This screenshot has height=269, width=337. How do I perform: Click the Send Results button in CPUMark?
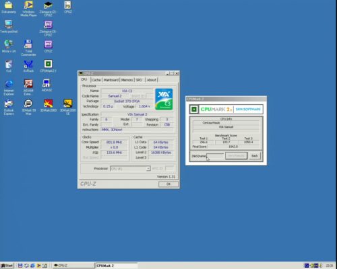(x=236, y=155)
